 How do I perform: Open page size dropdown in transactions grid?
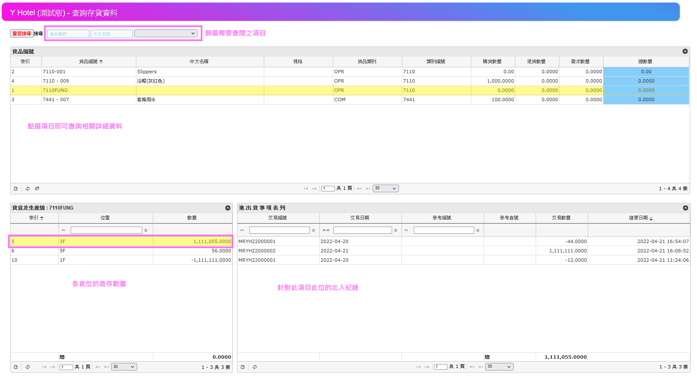click(x=499, y=367)
